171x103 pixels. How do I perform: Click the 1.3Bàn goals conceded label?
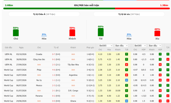164,5
